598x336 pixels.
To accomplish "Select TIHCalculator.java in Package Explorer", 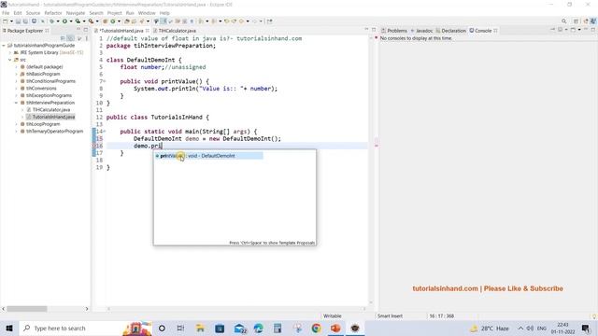I will click(x=51, y=110).
